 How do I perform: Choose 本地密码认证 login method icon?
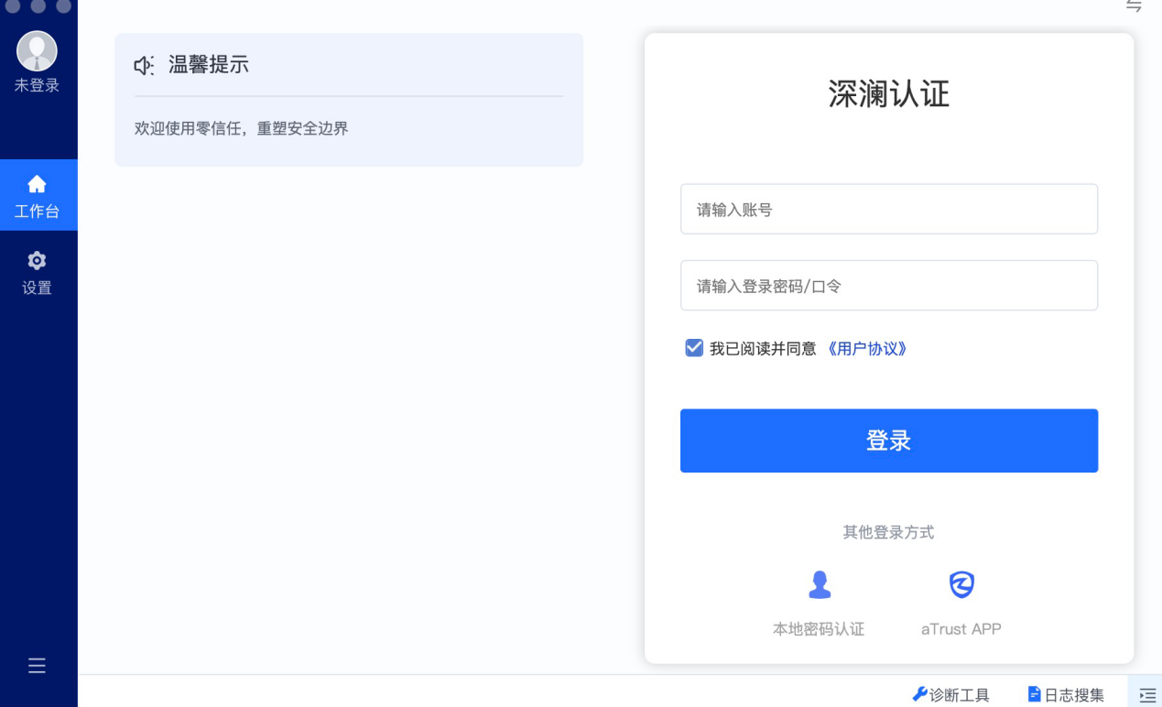pyautogui.click(x=820, y=584)
